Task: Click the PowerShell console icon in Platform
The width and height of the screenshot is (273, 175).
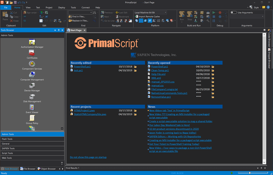Action: coord(154,21)
